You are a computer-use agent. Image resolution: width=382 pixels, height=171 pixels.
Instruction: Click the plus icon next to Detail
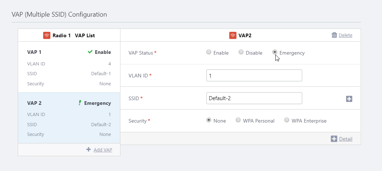tap(334, 139)
